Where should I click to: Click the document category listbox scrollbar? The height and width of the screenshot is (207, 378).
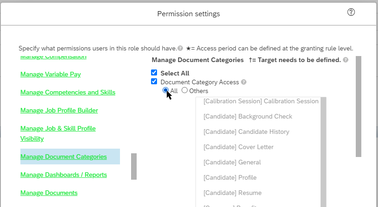coord(323,152)
